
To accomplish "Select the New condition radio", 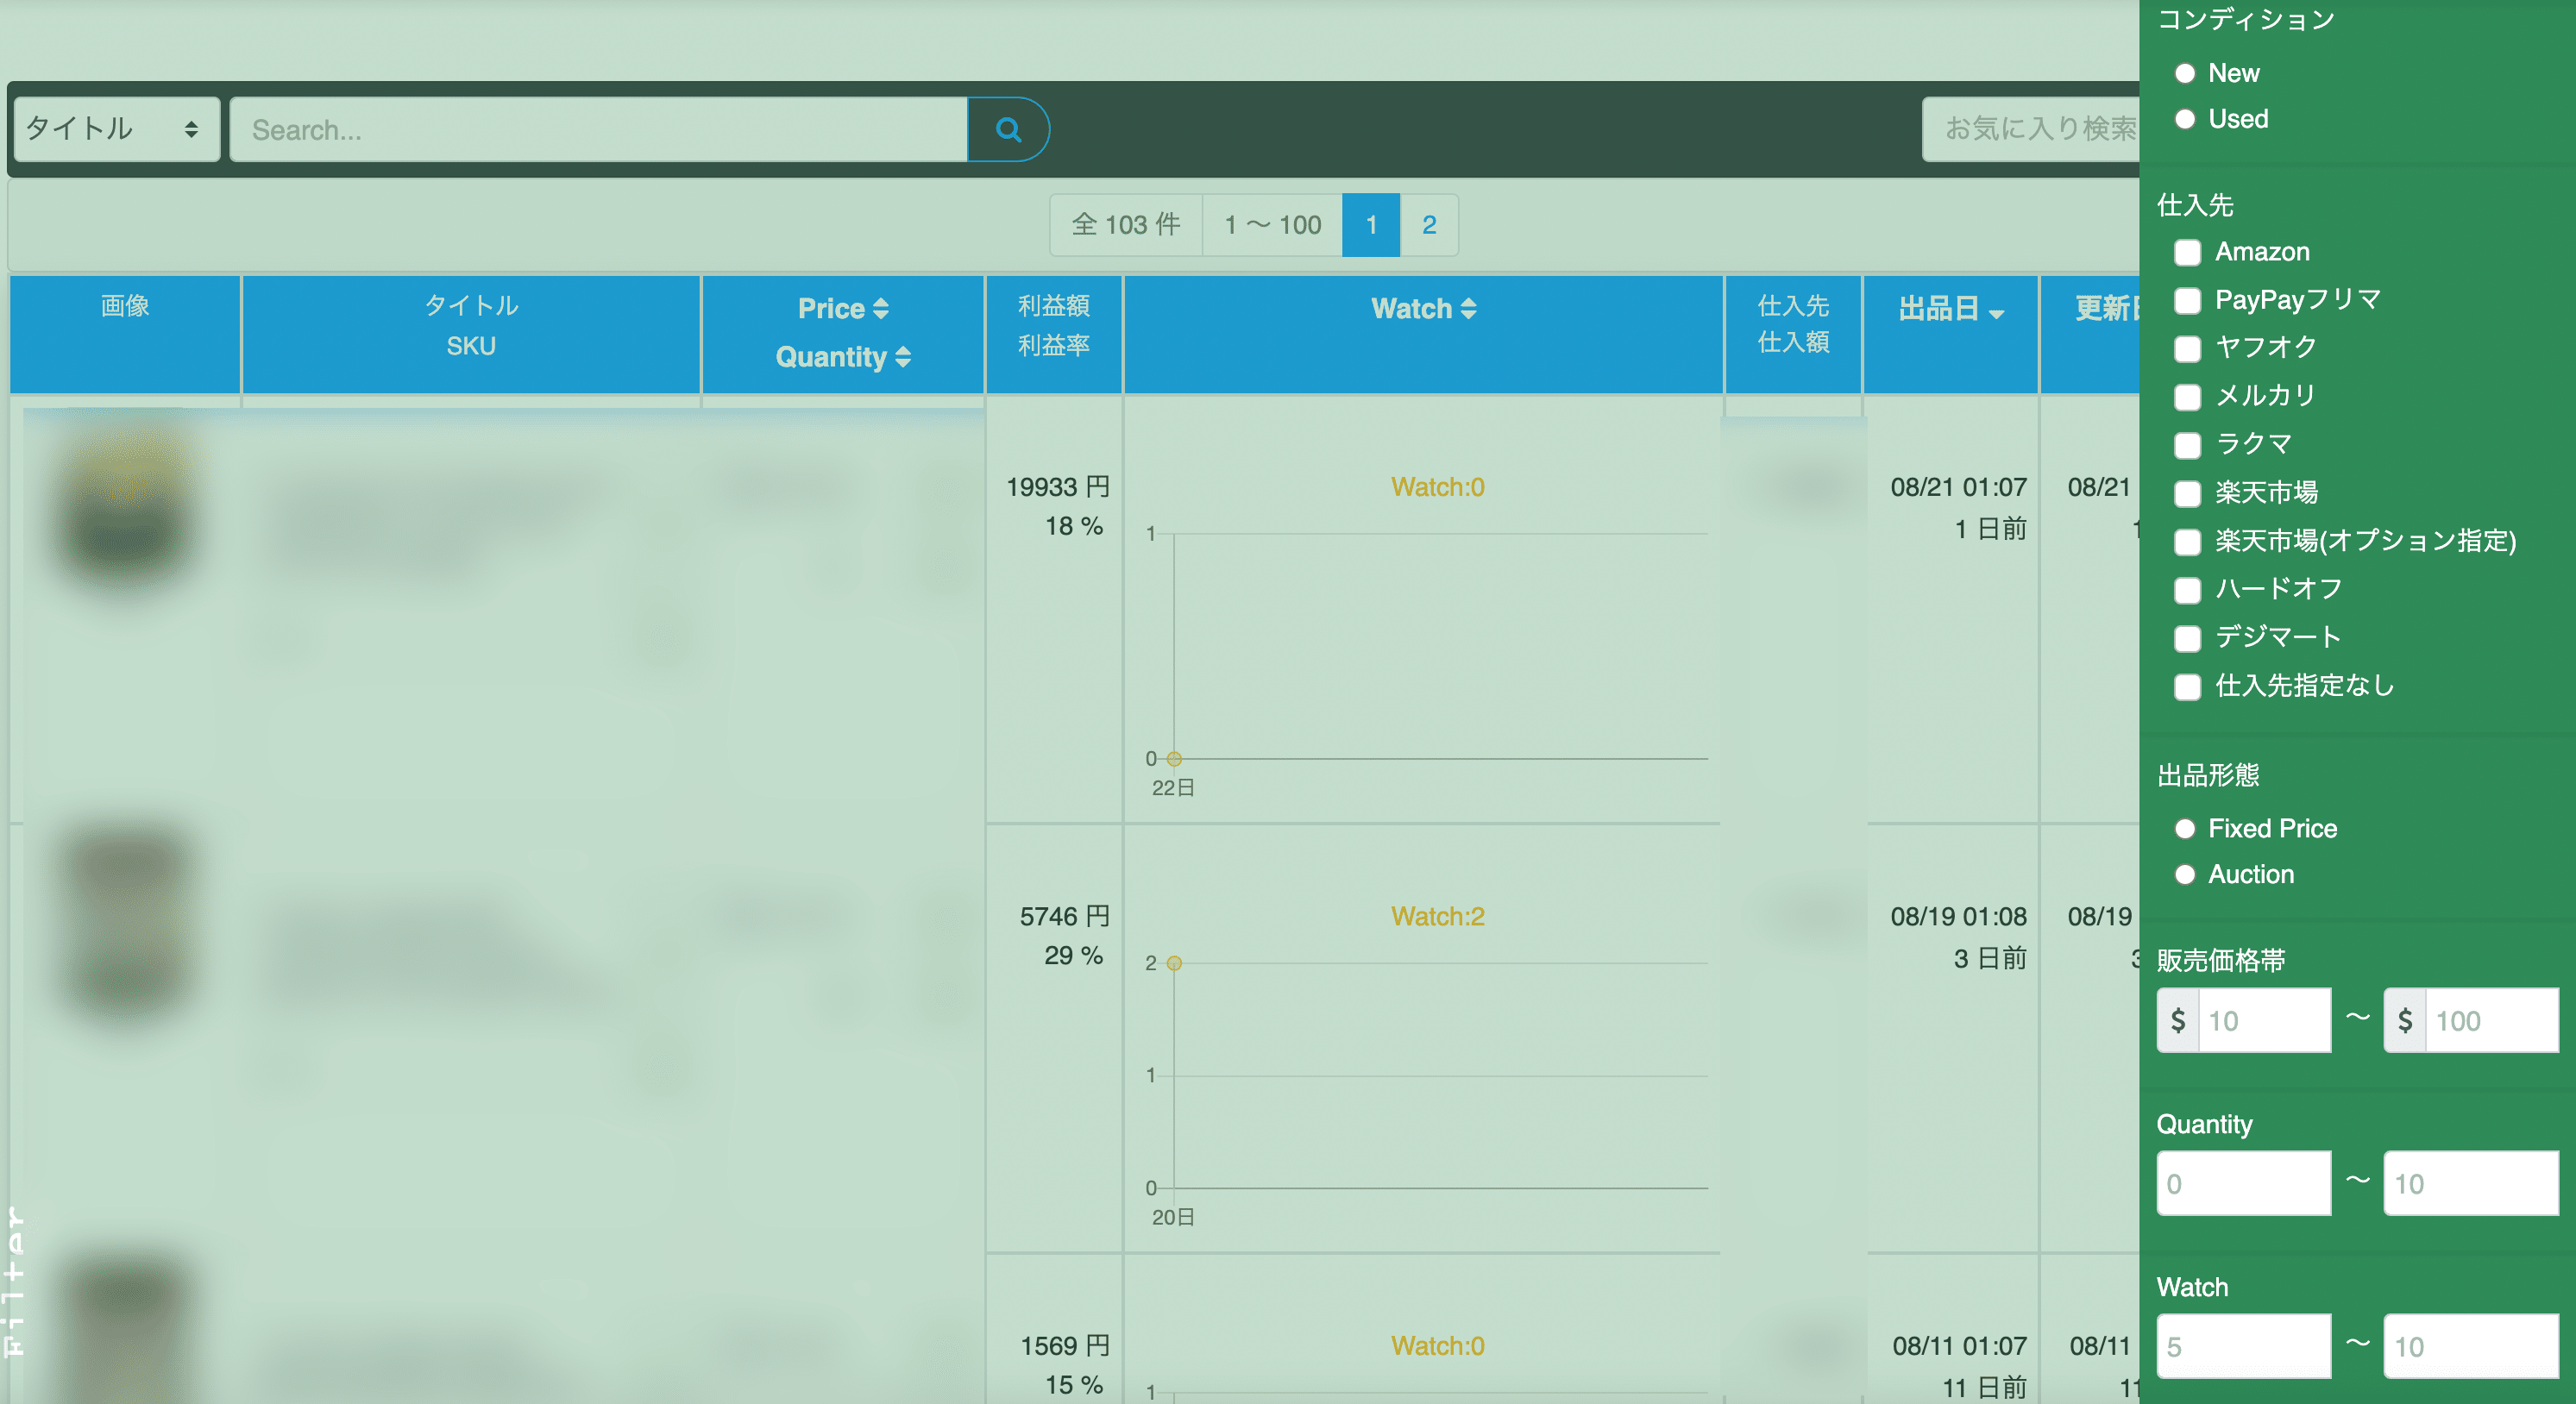I will [x=2185, y=73].
